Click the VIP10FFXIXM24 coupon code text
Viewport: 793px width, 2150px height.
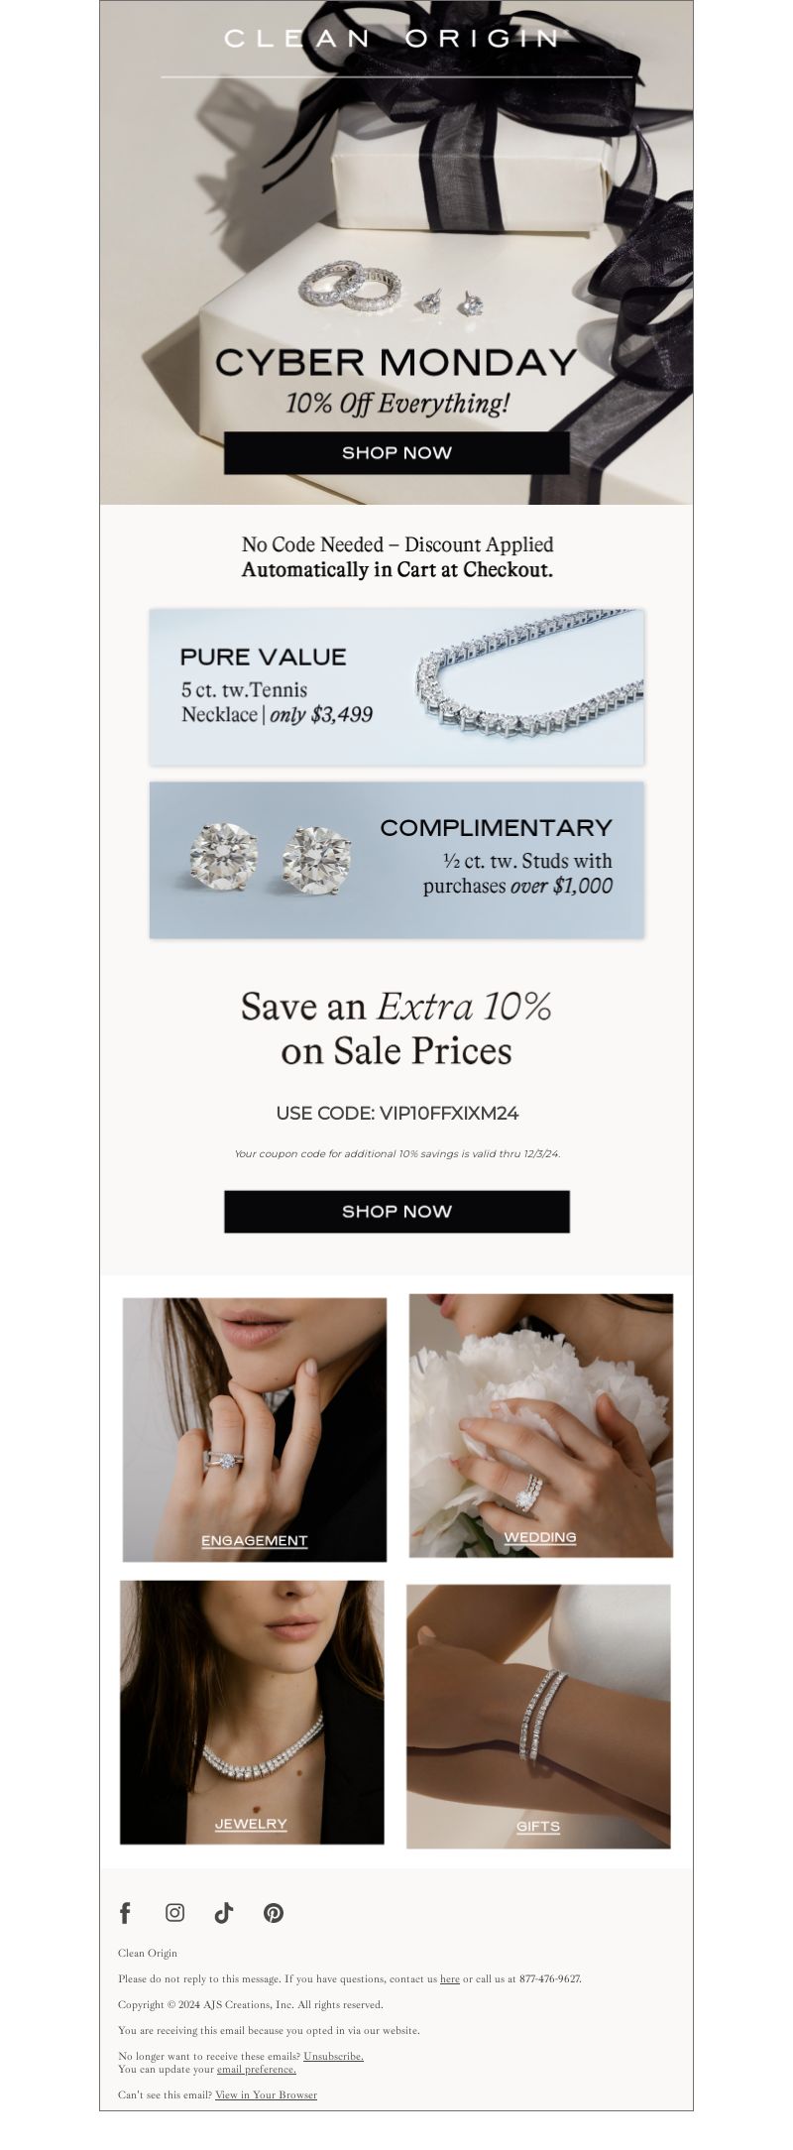pyautogui.click(x=449, y=1113)
